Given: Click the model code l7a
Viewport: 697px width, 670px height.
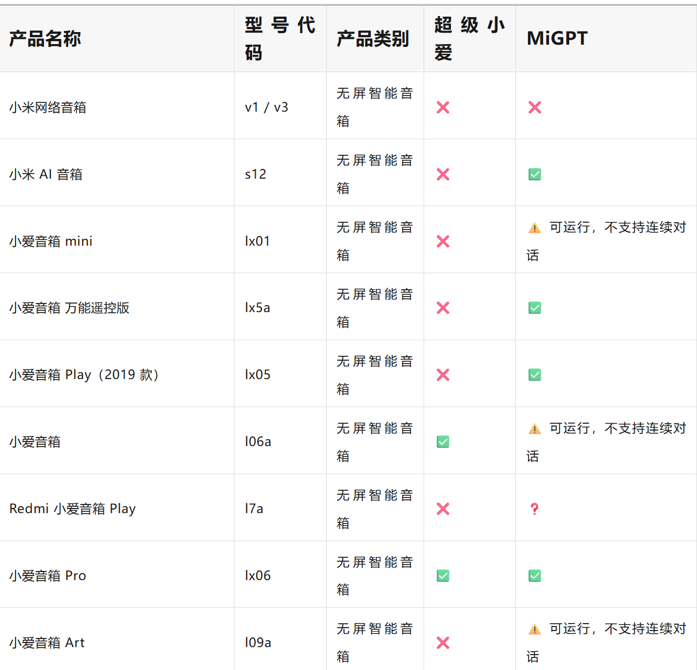Looking at the screenshot, I should coord(254,509).
